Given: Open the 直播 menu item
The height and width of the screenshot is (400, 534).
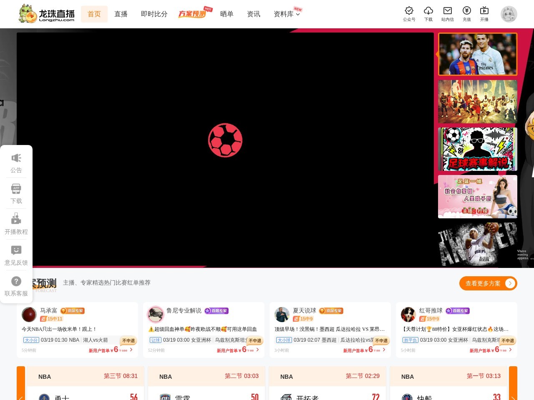Looking at the screenshot, I should point(121,14).
